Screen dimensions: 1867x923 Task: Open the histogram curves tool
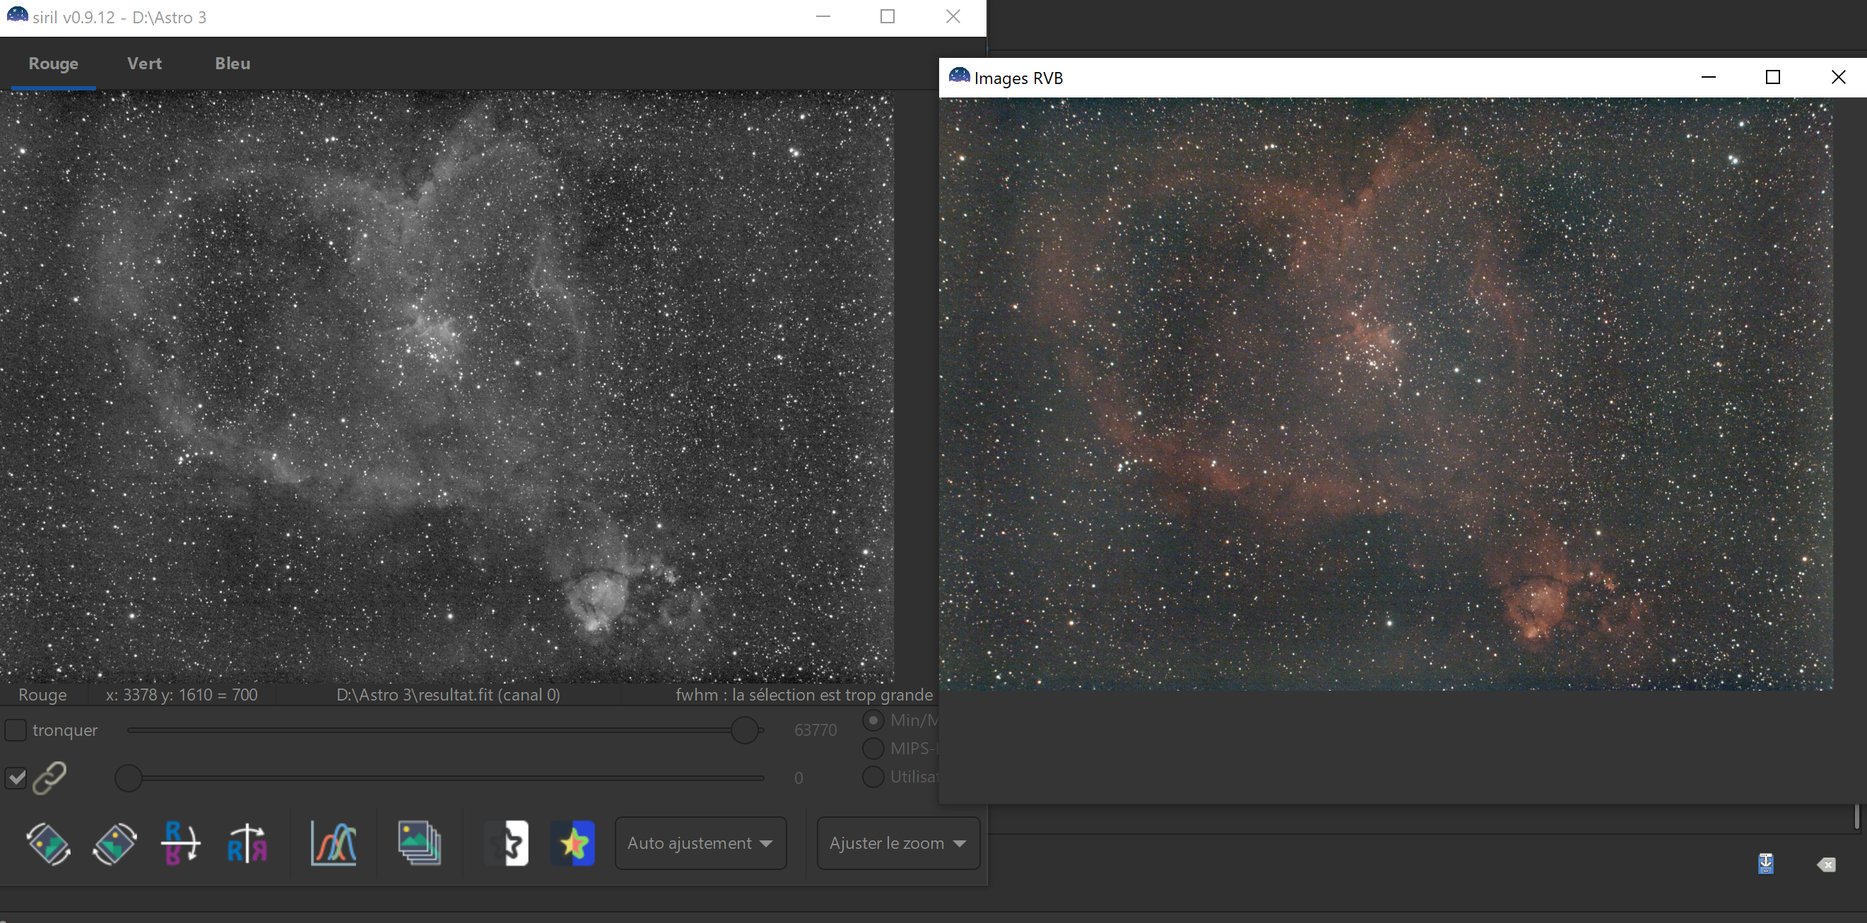pyautogui.click(x=334, y=843)
